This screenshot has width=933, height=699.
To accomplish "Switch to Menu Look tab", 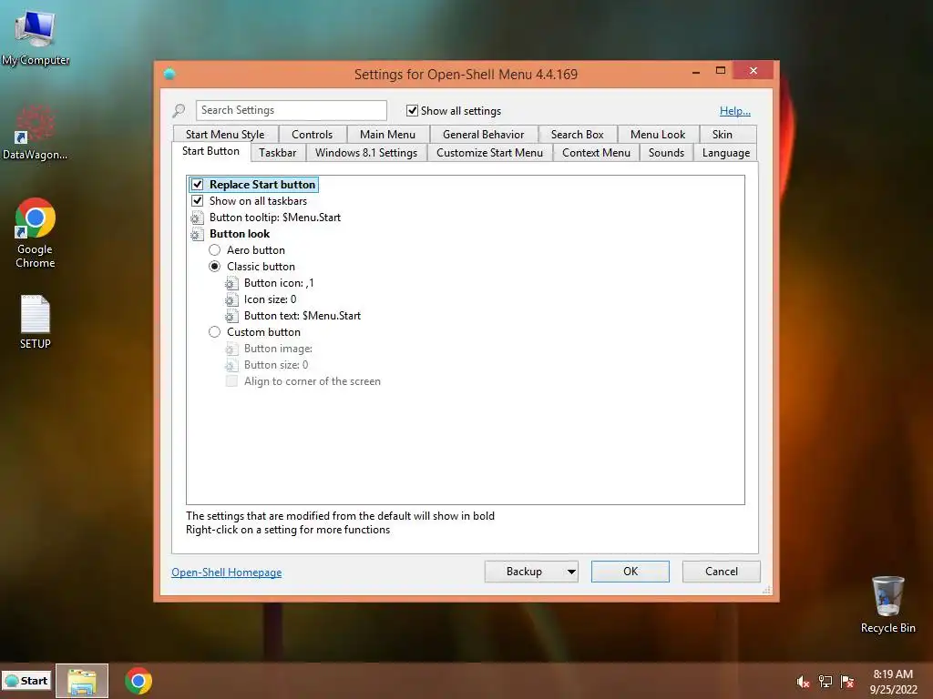I will point(658,135).
